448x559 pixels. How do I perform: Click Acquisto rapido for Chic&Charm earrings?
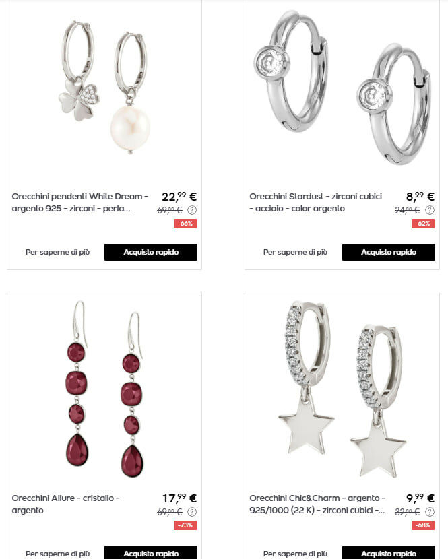(x=389, y=552)
